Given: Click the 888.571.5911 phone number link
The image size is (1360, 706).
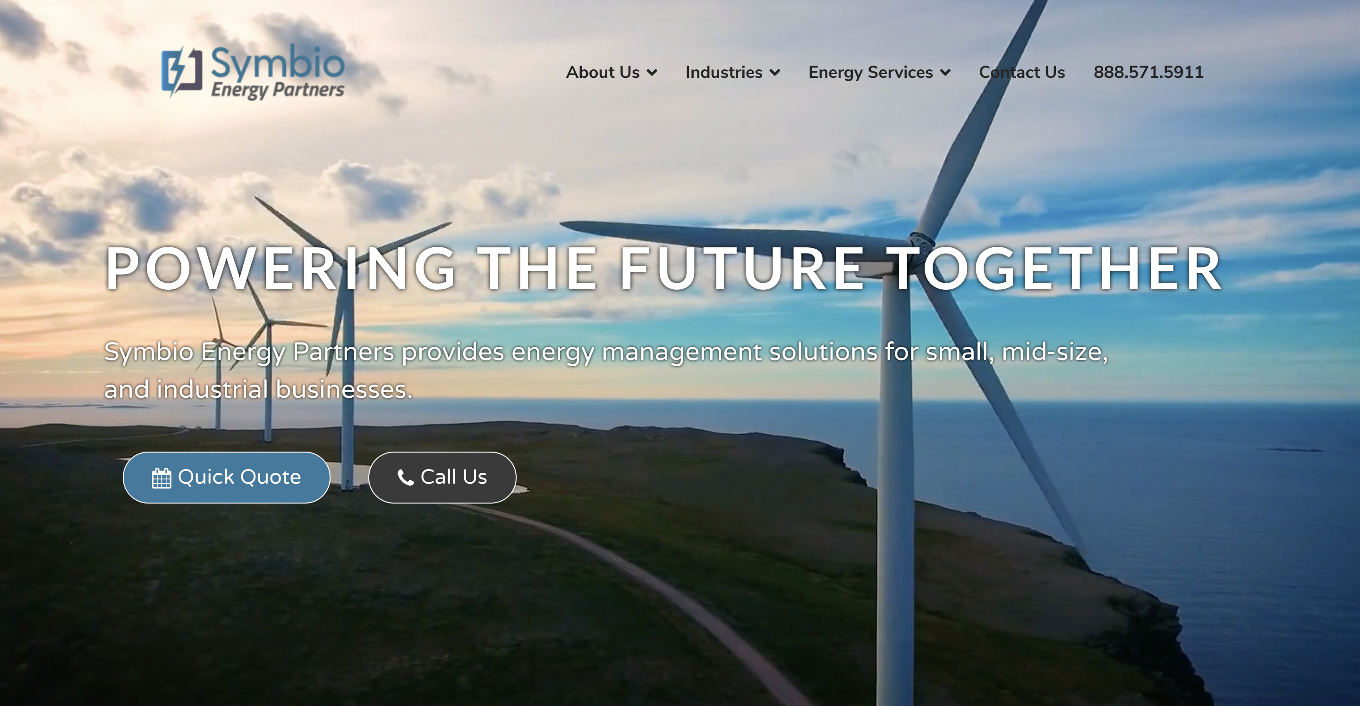Looking at the screenshot, I should [1148, 72].
